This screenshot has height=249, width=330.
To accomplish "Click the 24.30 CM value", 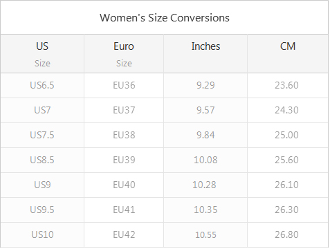I will pos(286,110).
